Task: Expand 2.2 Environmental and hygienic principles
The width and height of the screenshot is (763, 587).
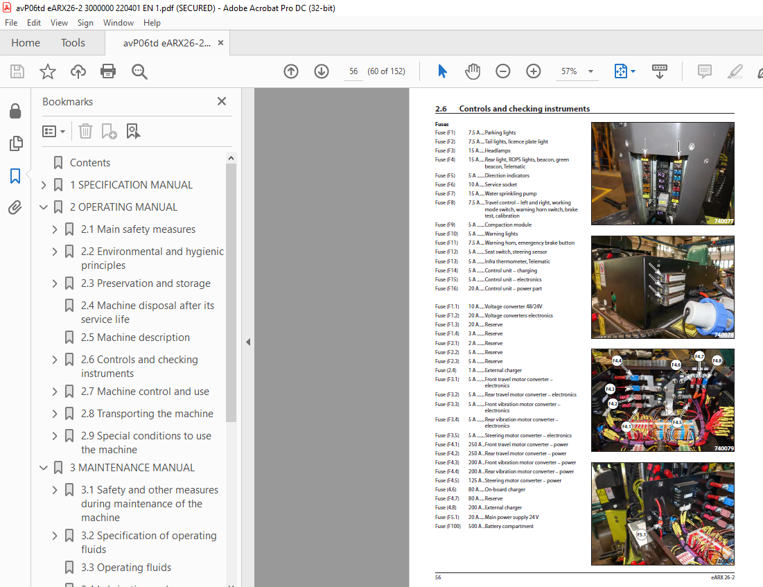Action: point(55,252)
